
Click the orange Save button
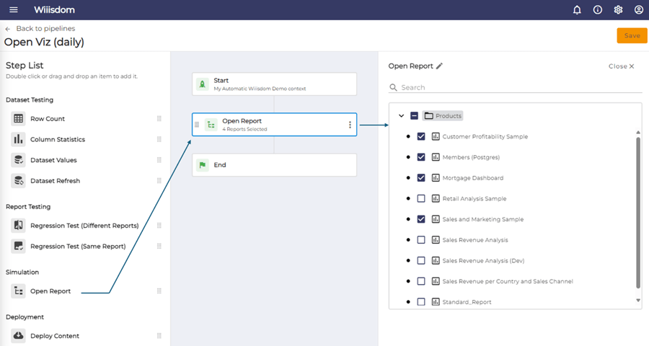coord(632,35)
